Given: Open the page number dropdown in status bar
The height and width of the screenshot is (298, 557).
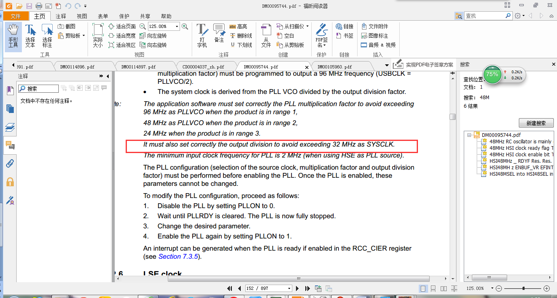Looking at the screenshot, I should click(289, 288).
